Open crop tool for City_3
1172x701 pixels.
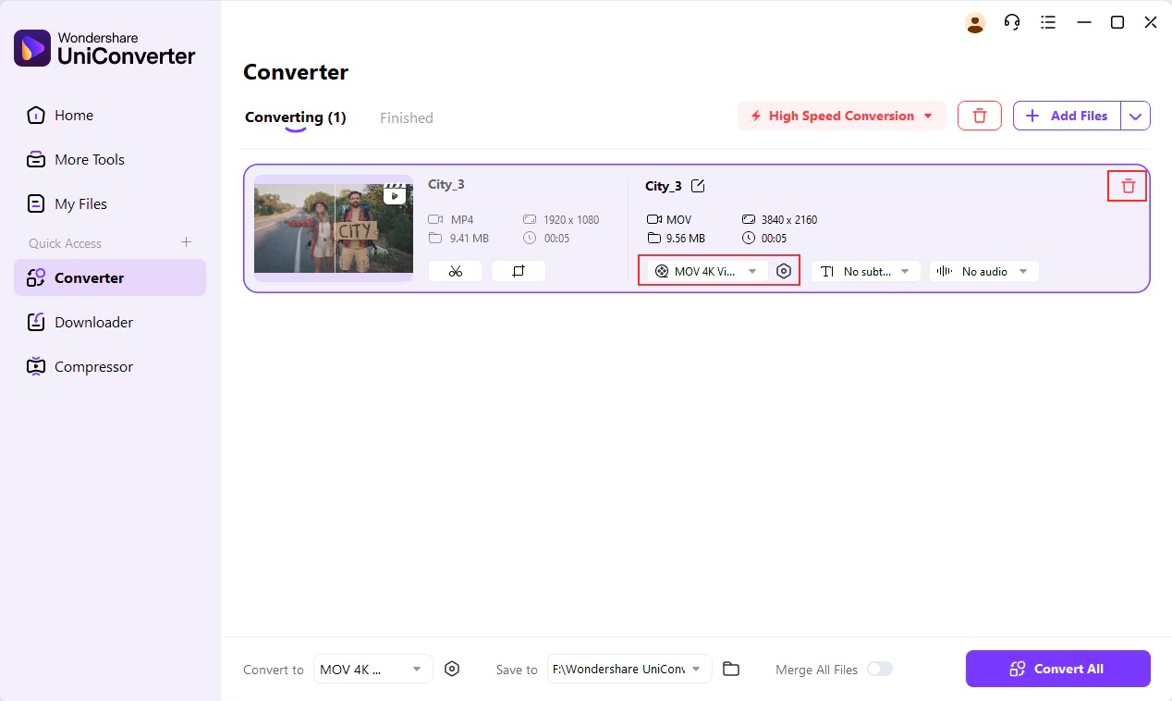point(519,271)
